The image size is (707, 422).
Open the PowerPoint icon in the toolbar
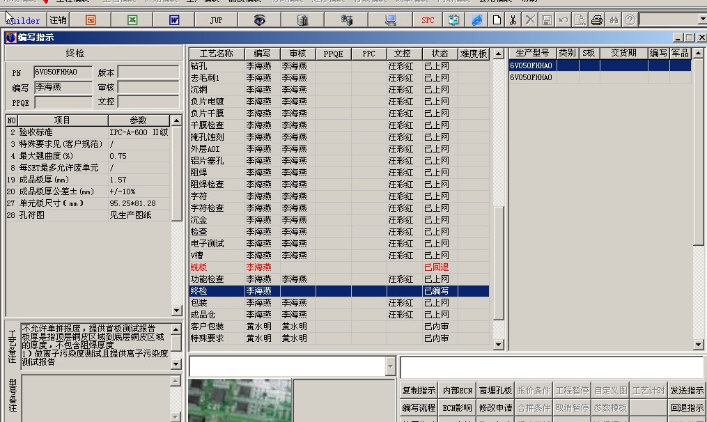pos(91,19)
